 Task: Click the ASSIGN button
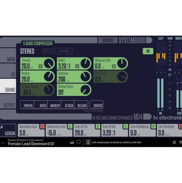[8, 130]
